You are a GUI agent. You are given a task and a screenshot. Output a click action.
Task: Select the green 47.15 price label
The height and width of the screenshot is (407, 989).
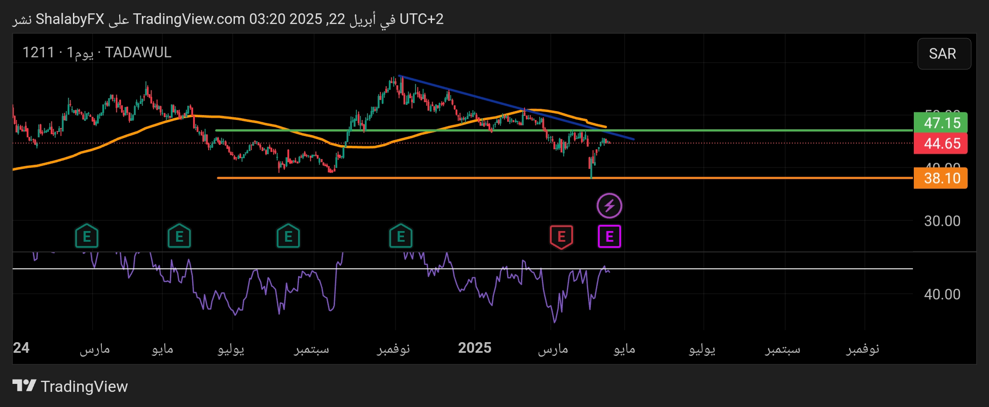point(941,123)
